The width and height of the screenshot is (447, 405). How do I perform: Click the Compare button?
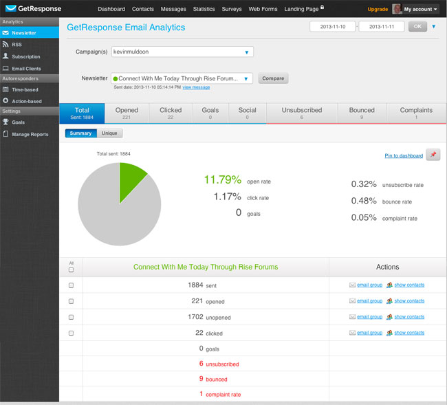coord(273,78)
